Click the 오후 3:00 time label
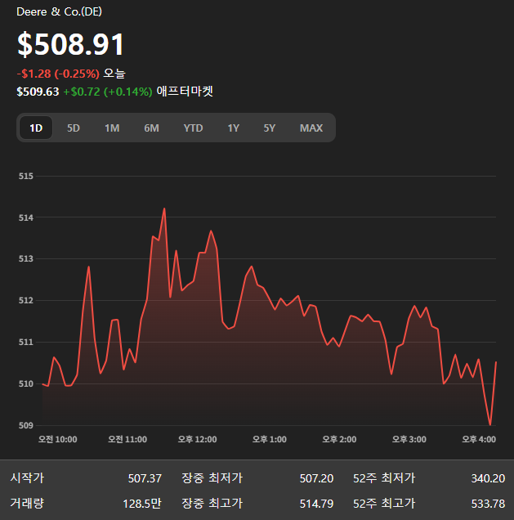Screen dimensions: 514x520 [x=409, y=439]
